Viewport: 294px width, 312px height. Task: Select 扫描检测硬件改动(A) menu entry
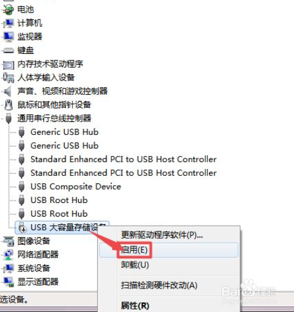coord(159,285)
